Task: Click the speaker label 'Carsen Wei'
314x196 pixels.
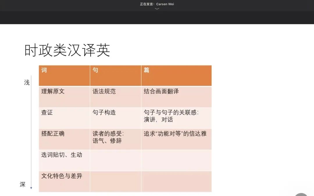Action: pyautogui.click(x=165, y=4)
